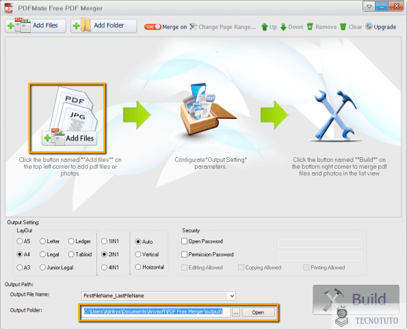
Task: Enable the Open Password checkbox
Action: tap(184, 241)
